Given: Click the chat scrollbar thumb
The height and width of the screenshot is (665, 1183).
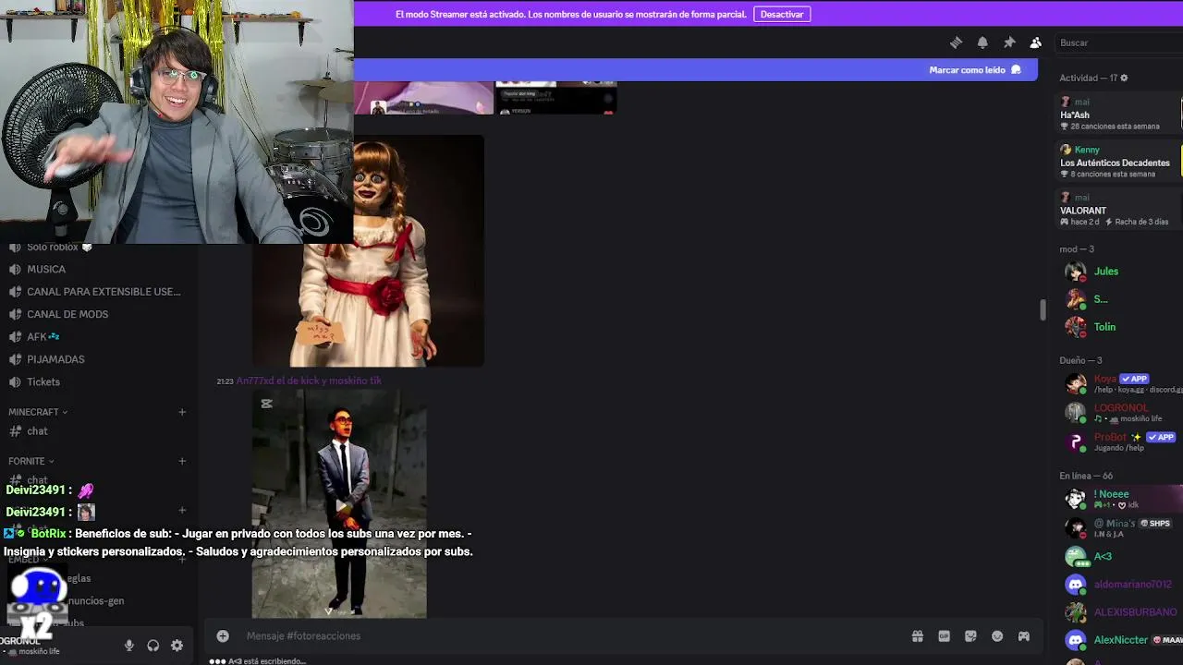Looking at the screenshot, I should [1043, 309].
